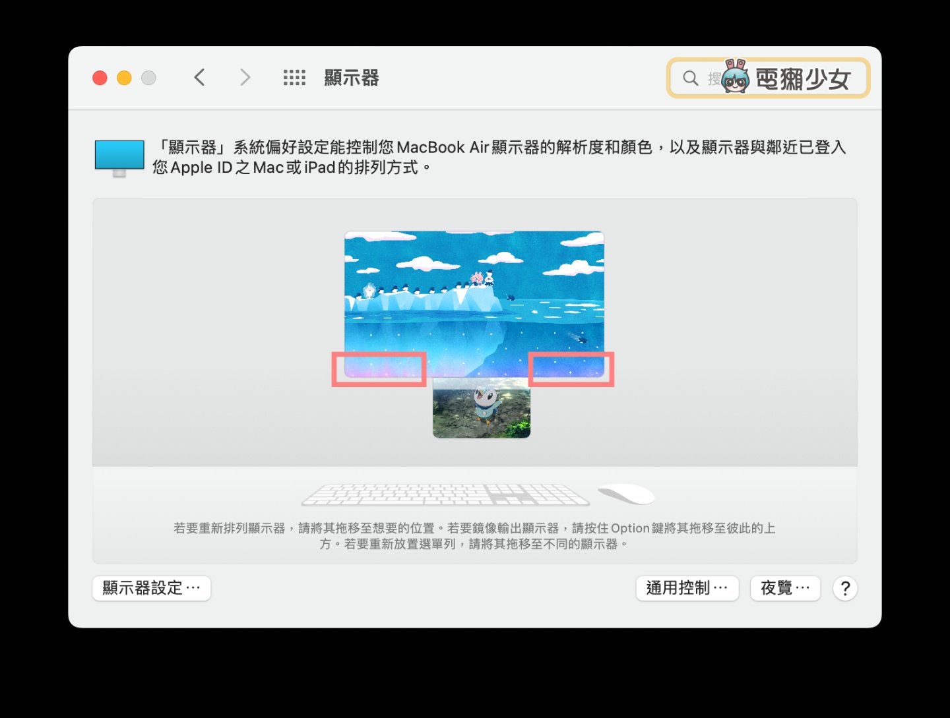This screenshot has width=950, height=718.
Task: Minimize the window with yellow button
Action: click(124, 78)
